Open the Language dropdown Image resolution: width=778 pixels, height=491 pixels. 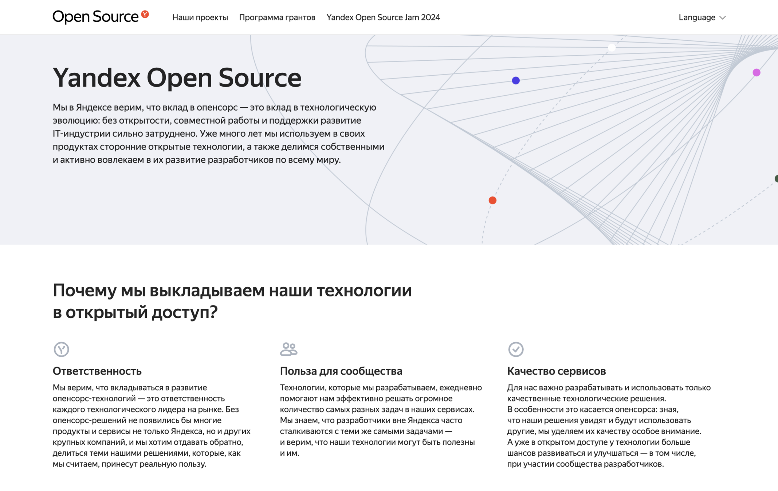click(697, 17)
